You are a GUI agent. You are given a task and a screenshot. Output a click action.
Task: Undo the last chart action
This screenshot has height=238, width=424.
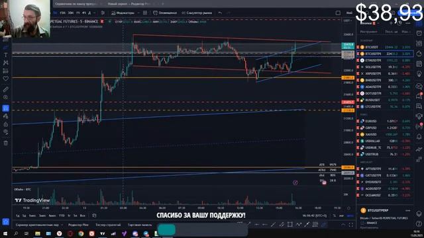pyautogui.click(x=220, y=13)
